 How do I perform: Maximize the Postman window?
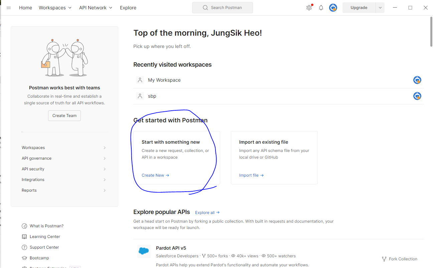[410, 8]
